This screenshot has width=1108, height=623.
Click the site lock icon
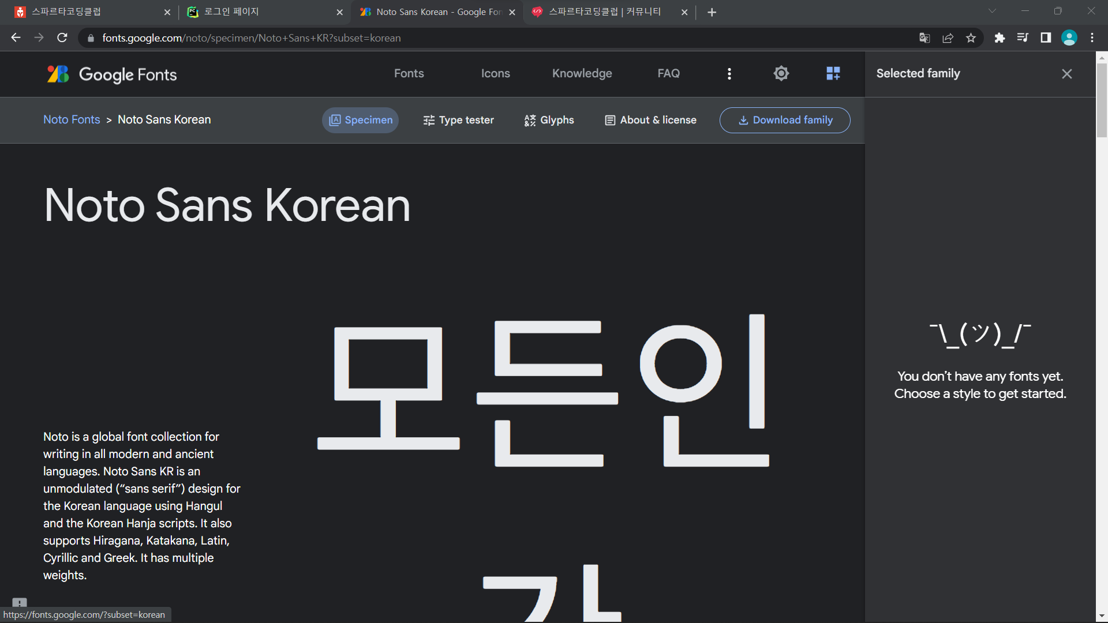coord(91,38)
